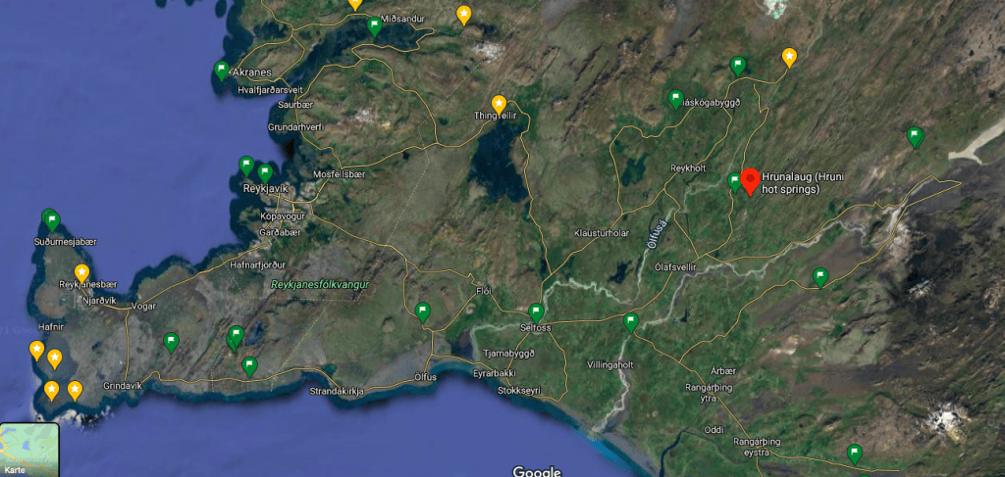Screen dimensions: 1005x477
Task: Click the Saurbær label
Action: point(293,104)
